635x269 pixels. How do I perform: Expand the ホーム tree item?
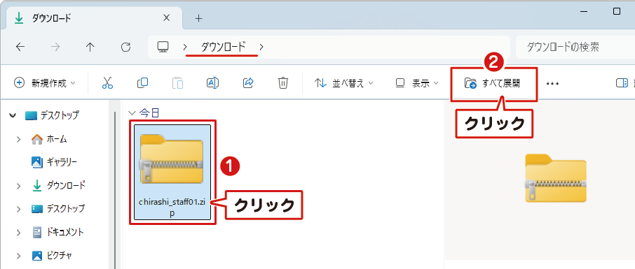(19, 139)
